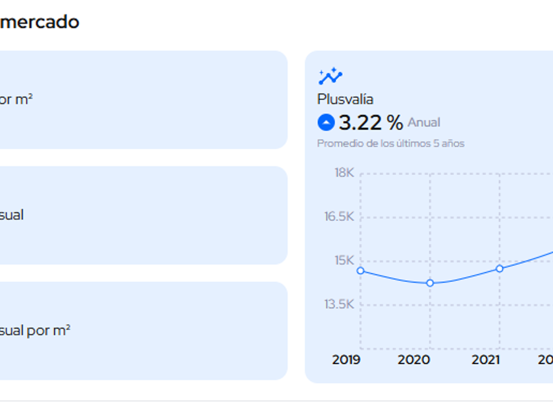
Task: Click the 2019 x-axis year label
Action: [x=346, y=359]
